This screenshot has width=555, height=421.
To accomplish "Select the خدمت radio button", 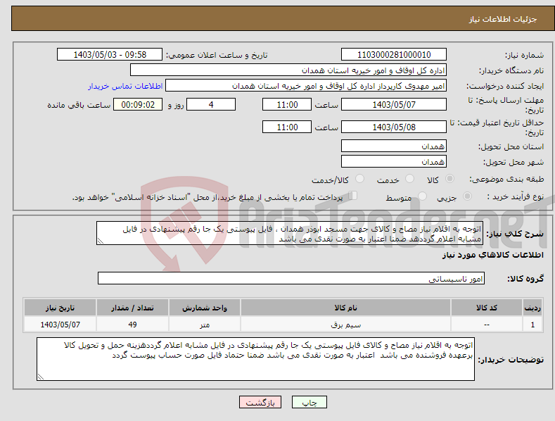I will 409,179.
